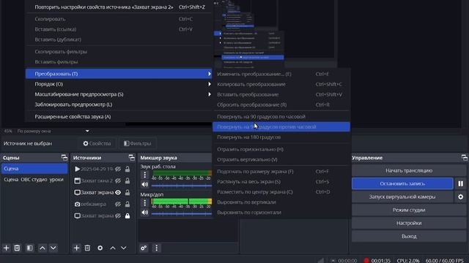Add a new scene with the plus icon in Сцены

coord(7,248)
